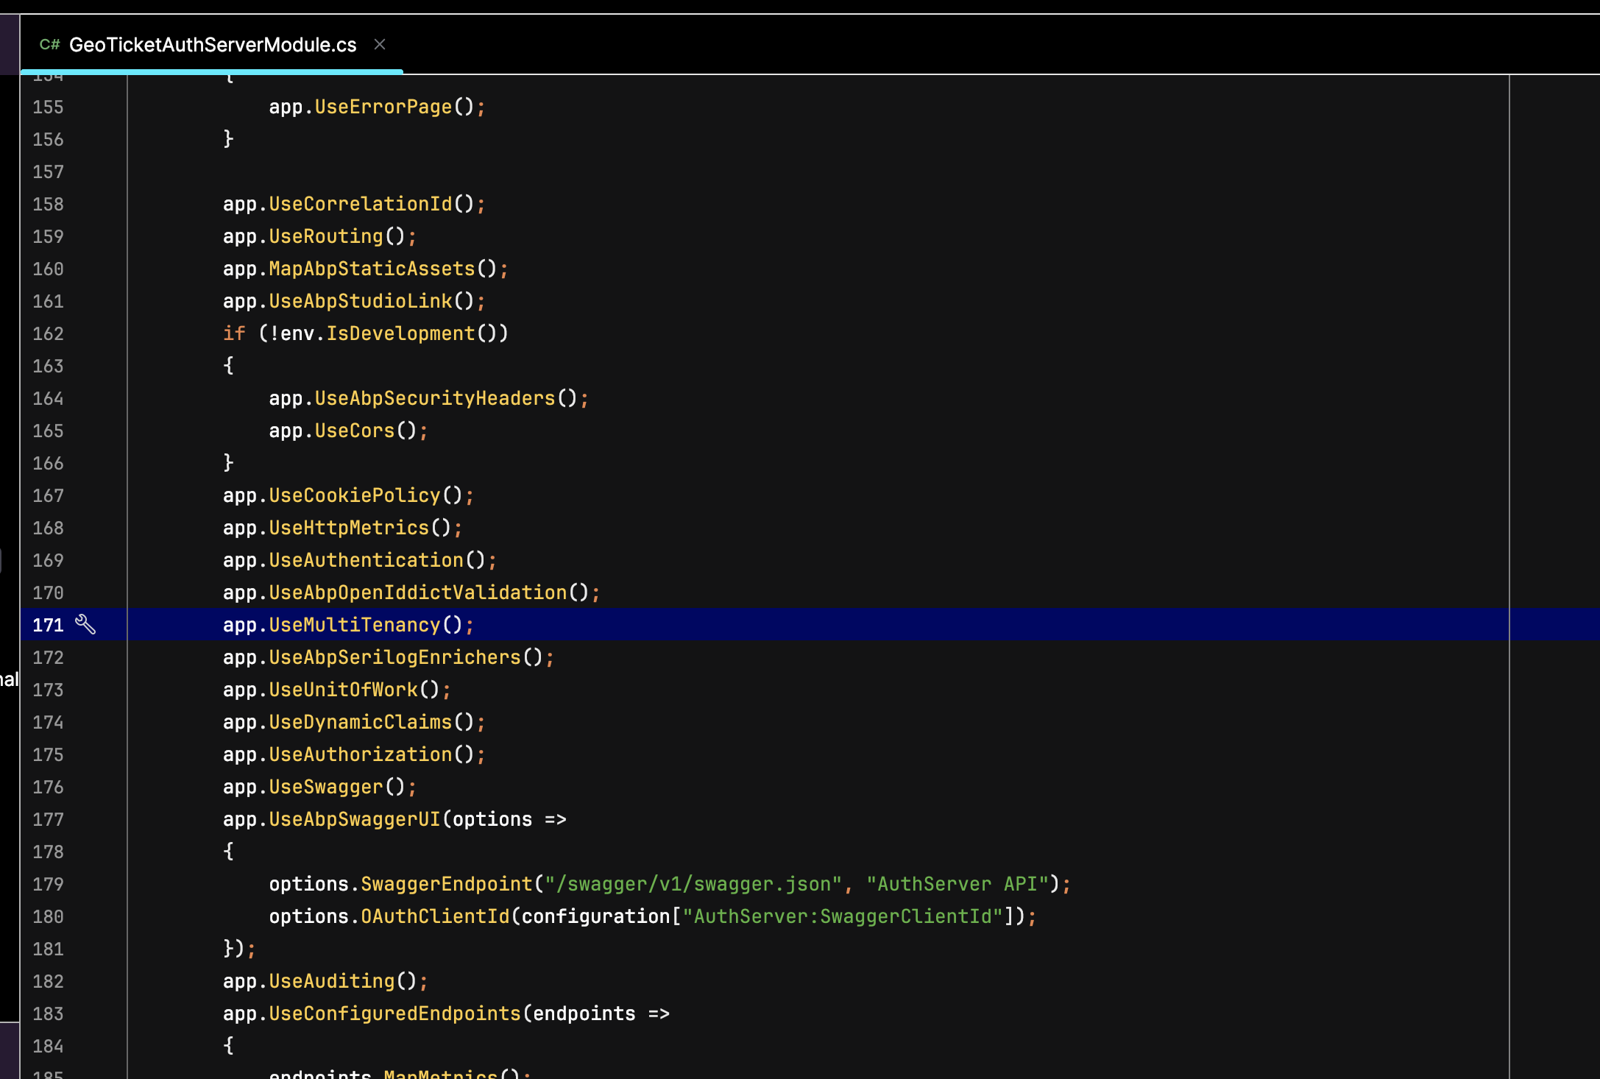Click UseSwagger on line 176
Image resolution: width=1600 pixels, height=1079 pixels.
pos(326,787)
